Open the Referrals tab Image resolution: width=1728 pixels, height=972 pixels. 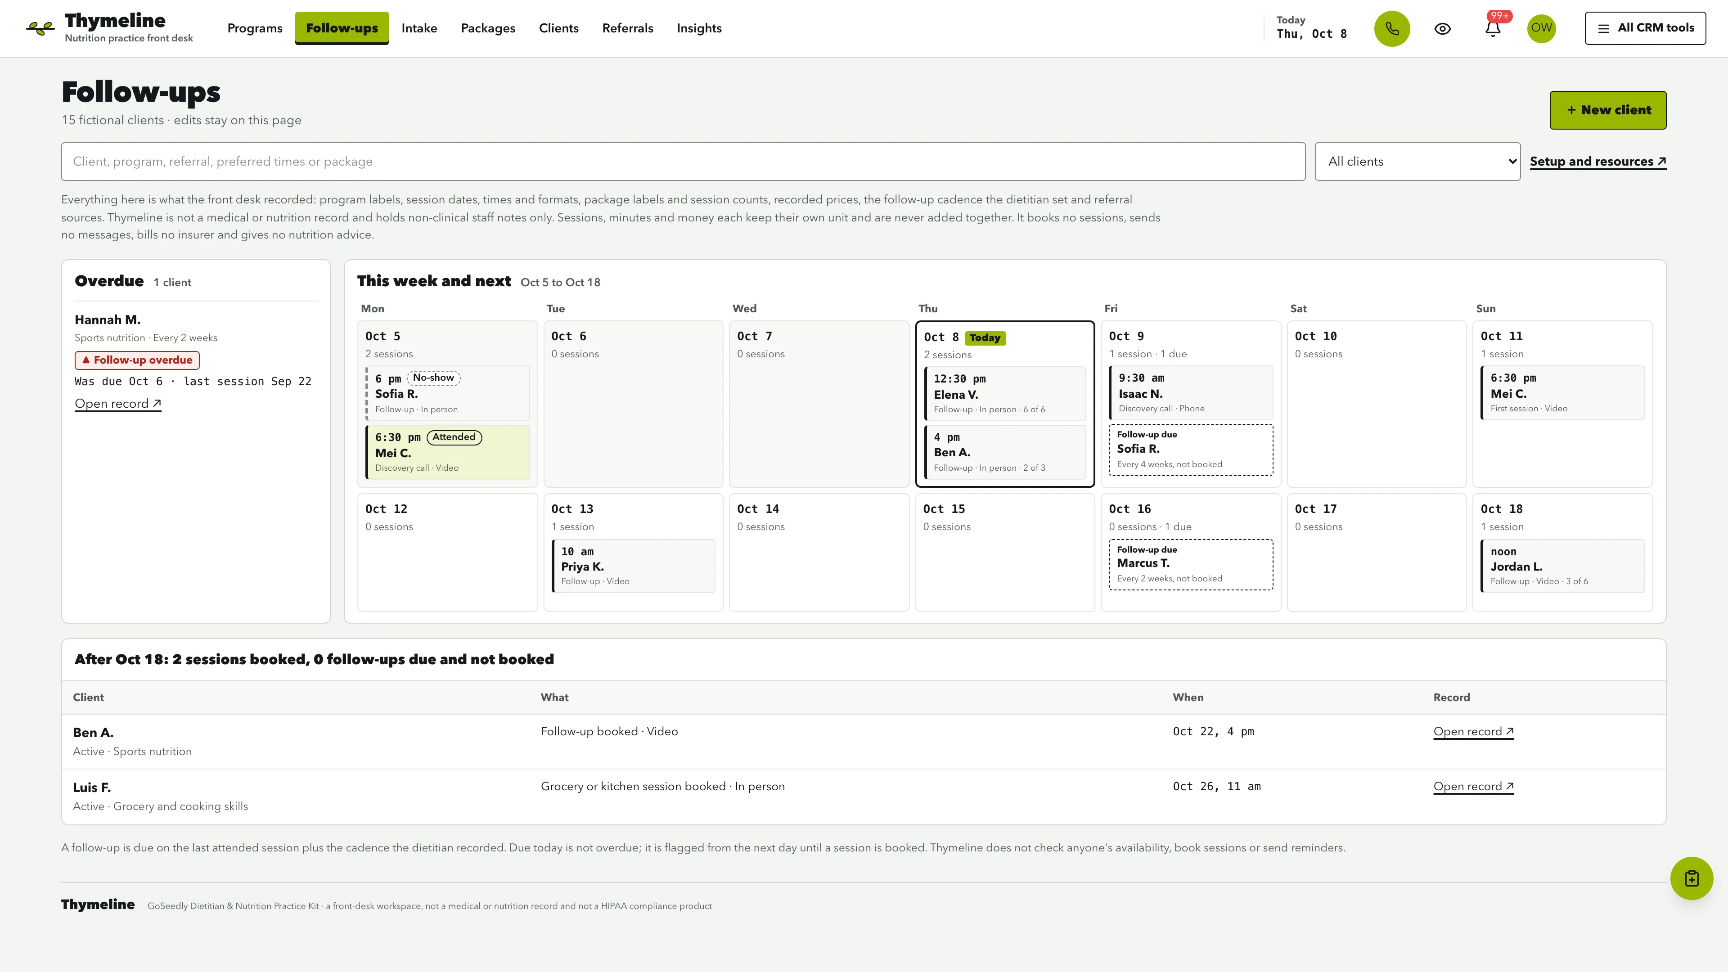(628, 28)
